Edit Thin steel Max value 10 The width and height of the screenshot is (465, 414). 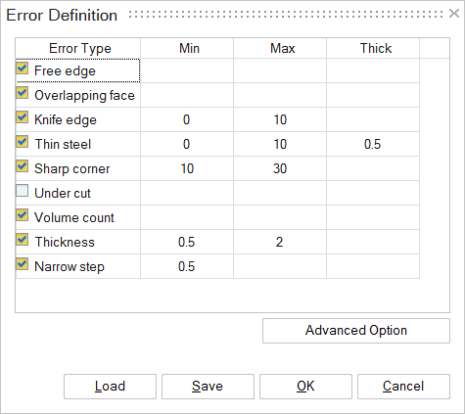coord(280,144)
